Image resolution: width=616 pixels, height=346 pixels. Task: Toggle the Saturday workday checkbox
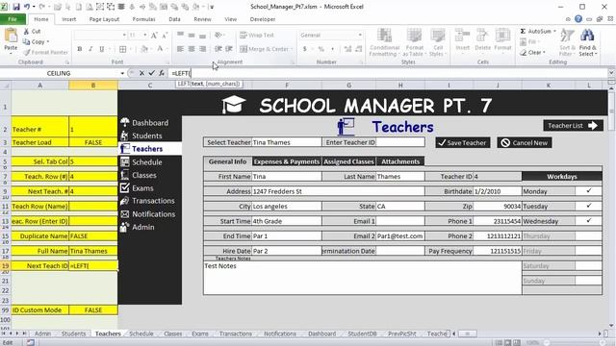(588, 265)
